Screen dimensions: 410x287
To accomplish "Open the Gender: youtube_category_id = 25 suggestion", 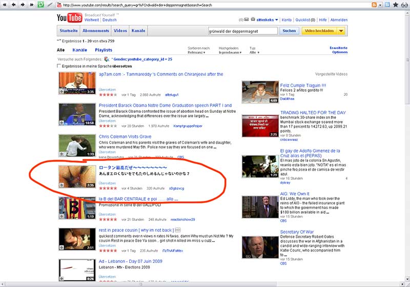I will [142, 59].
